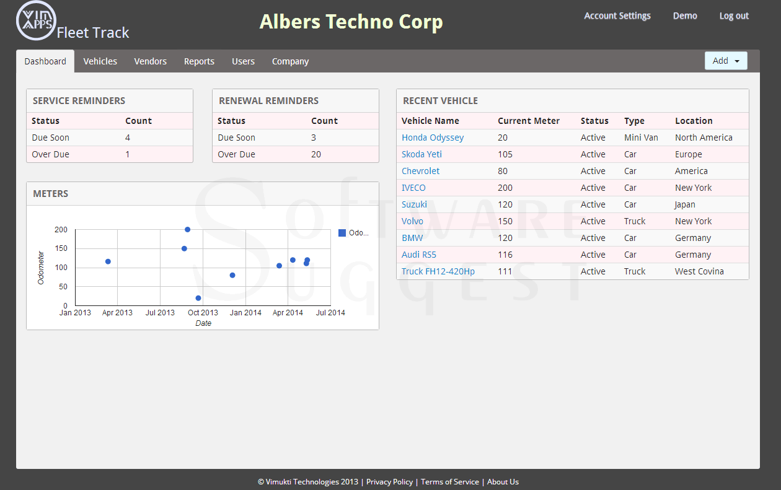Click the blue Odometer legend swatch
Screen dimensions: 781x490
pyautogui.click(x=342, y=233)
